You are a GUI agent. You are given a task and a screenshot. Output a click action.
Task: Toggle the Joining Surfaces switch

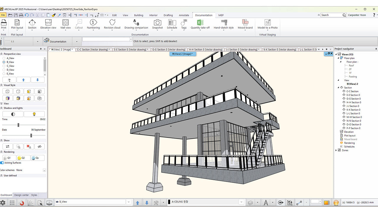[x=2, y=163]
